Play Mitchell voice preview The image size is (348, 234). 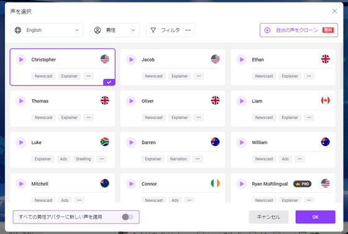click(x=21, y=184)
